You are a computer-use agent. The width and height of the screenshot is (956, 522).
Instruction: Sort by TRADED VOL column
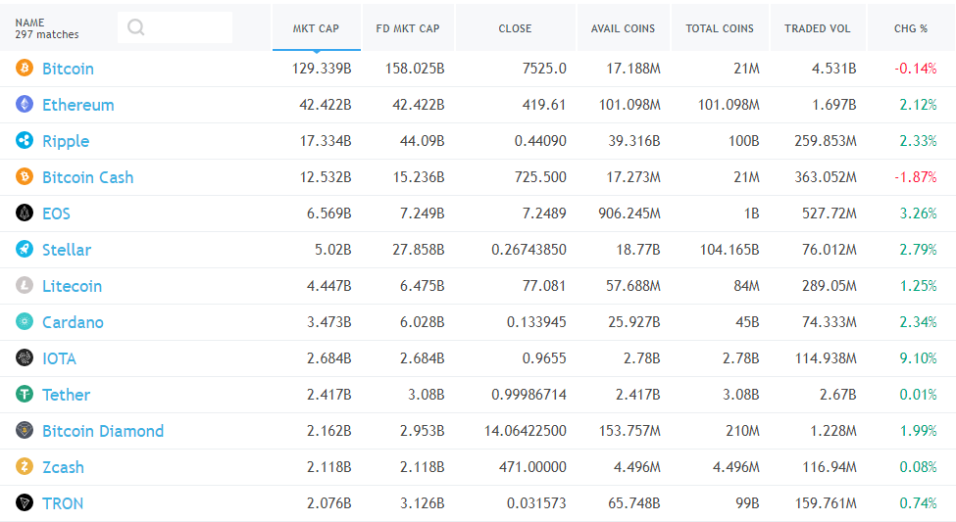(818, 28)
